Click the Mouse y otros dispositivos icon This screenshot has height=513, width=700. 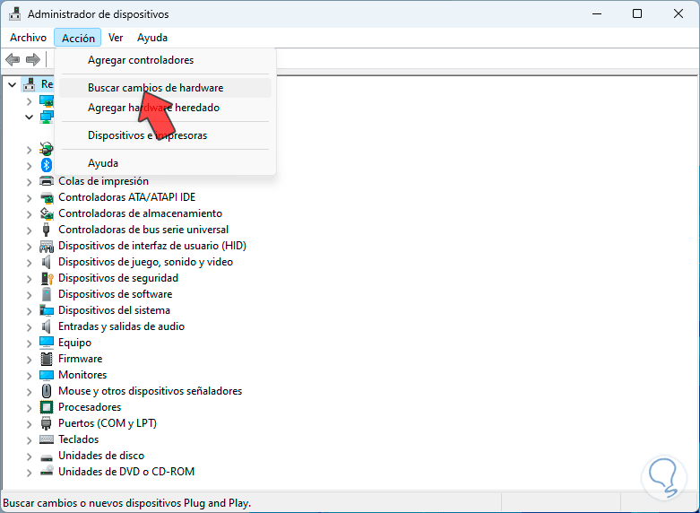click(x=47, y=391)
